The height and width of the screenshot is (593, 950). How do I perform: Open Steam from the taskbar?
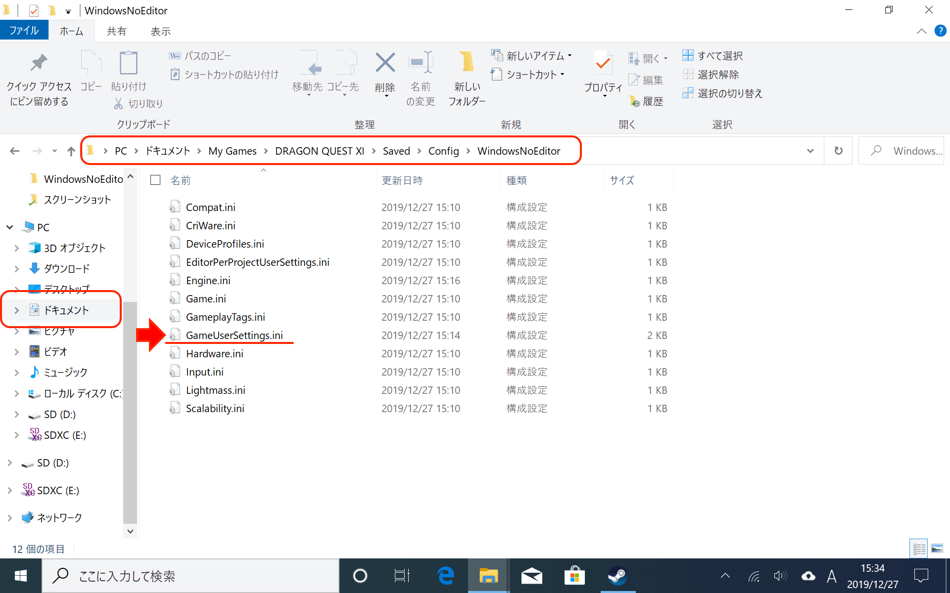pyautogui.click(x=617, y=576)
